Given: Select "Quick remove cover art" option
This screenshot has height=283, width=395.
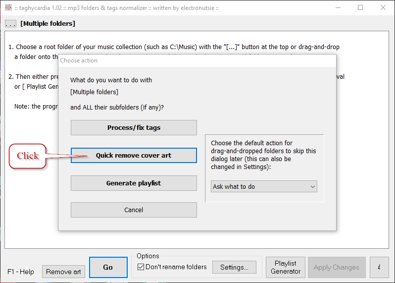Looking at the screenshot, I should 134,156.
